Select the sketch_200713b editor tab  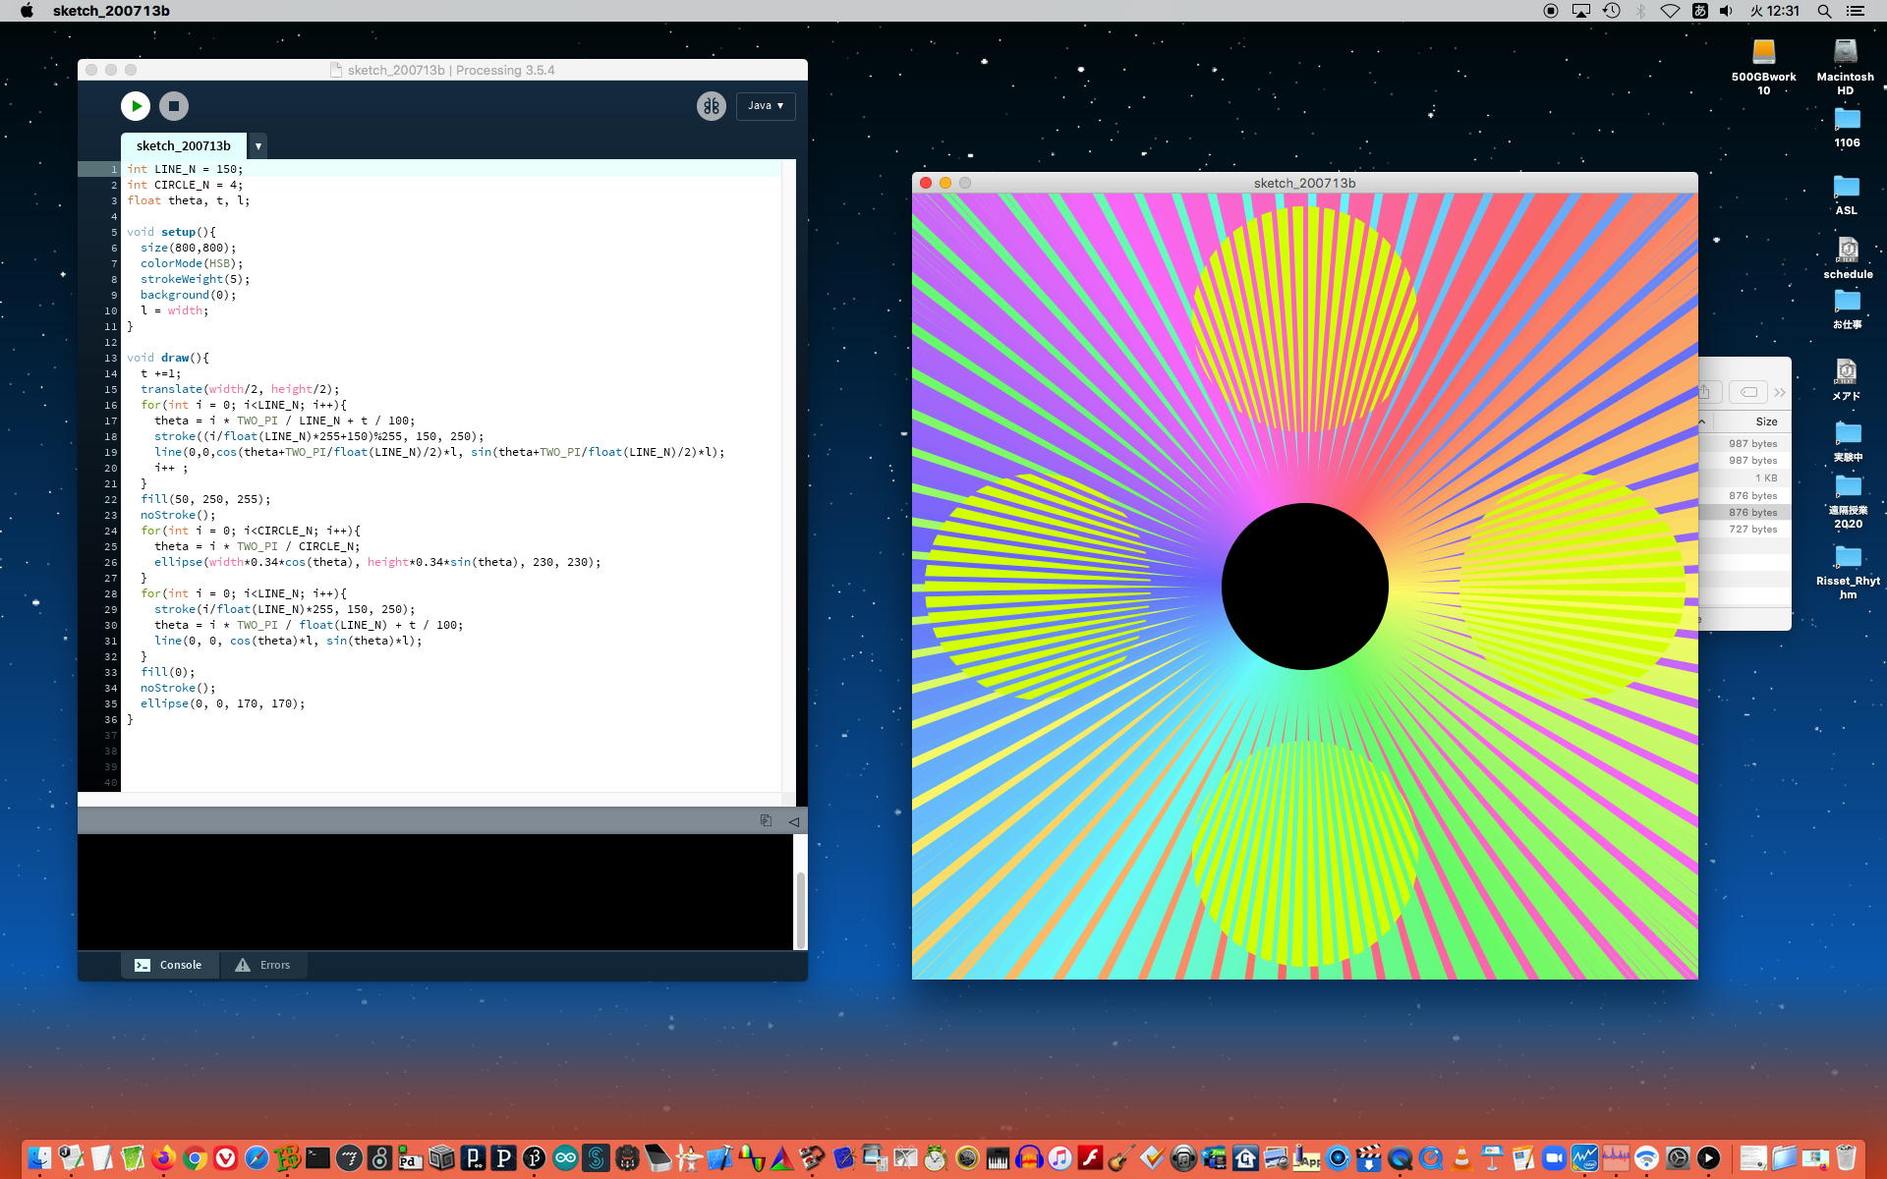pyautogui.click(x=184, y=145)
